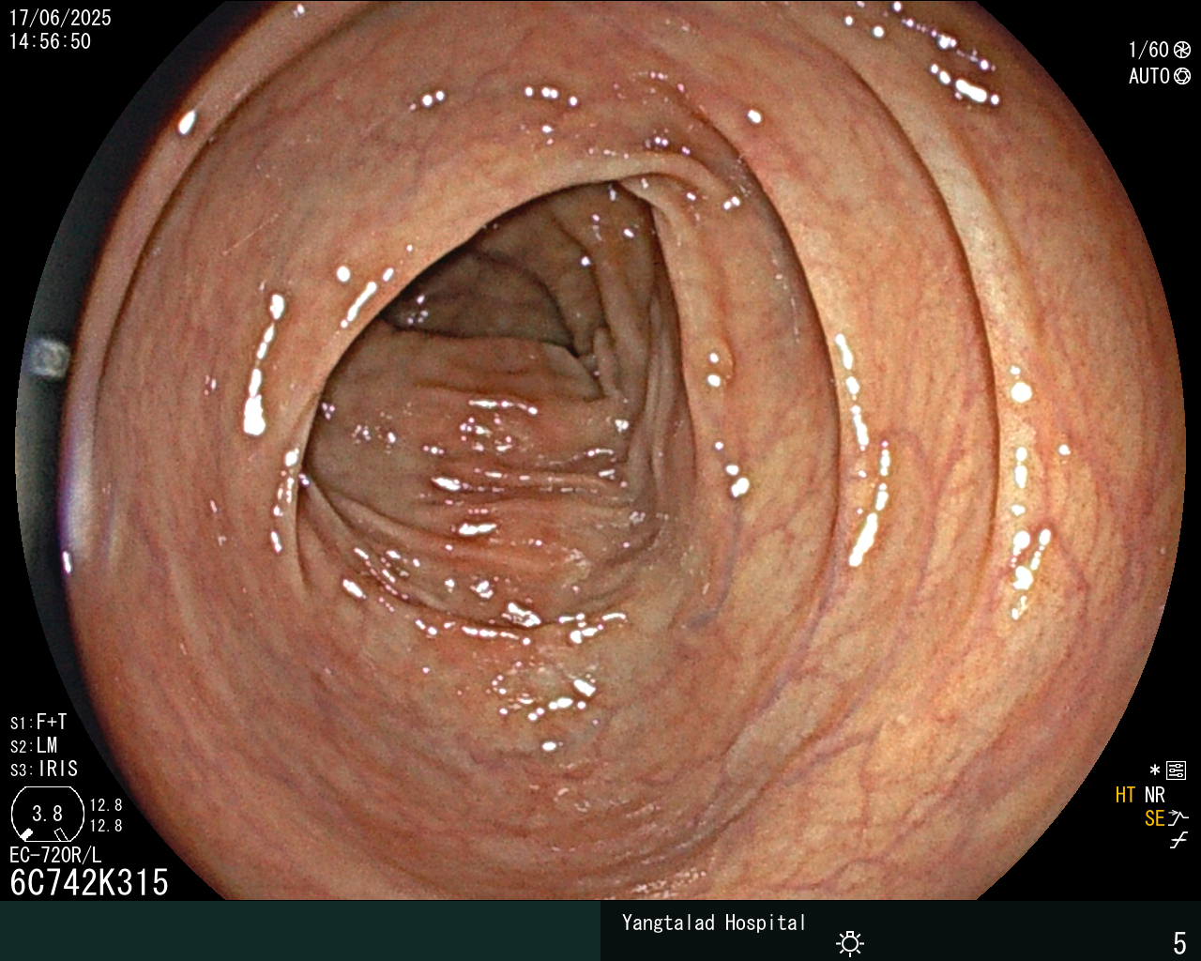Click the tone curve icon below SE

pyautogui.click(x=1178, y=841)
